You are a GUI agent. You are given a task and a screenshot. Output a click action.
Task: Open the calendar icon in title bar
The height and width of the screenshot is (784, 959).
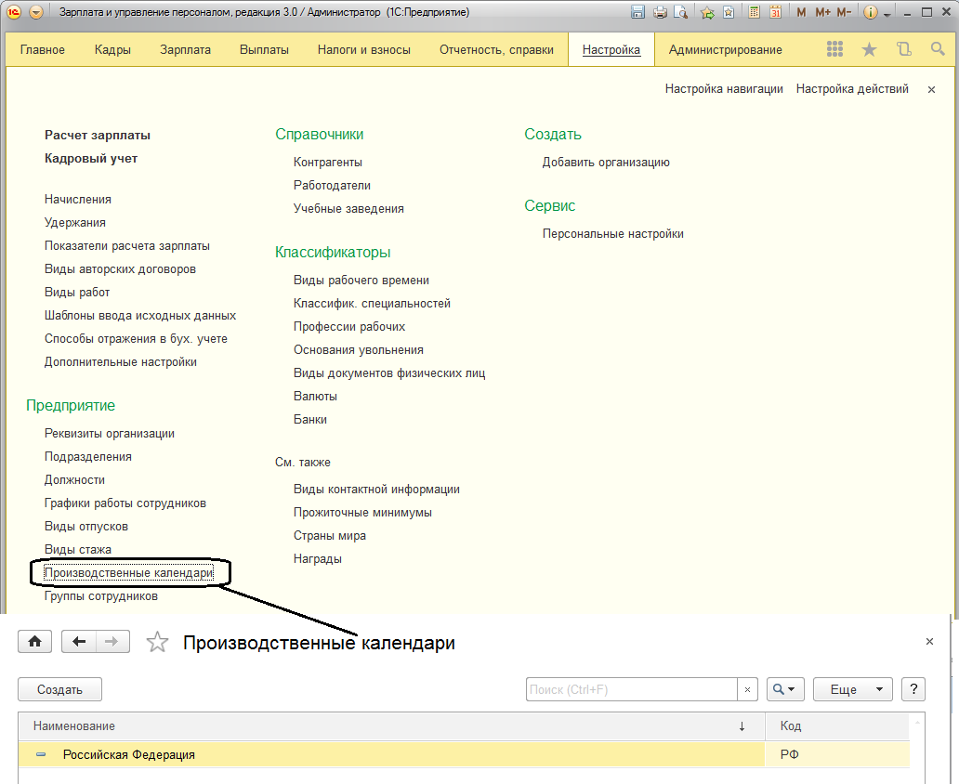[x=775, y=13]
